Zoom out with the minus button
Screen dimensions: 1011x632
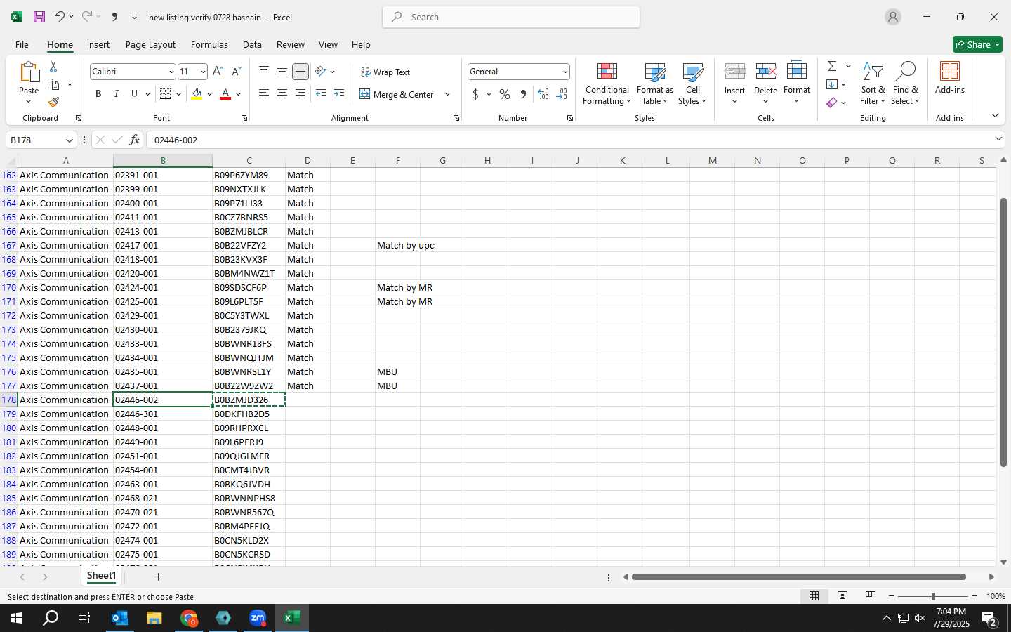click(x=891, y=596)
